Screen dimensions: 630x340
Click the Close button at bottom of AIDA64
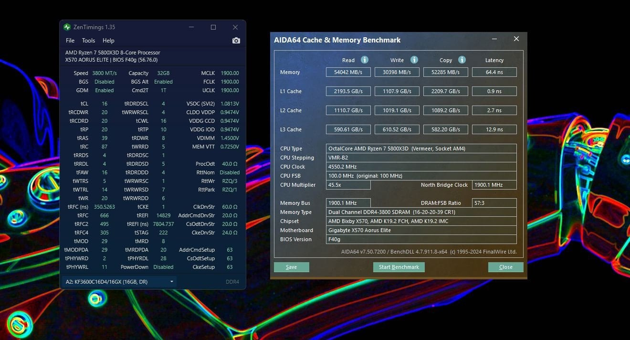(x=506, y=267)
